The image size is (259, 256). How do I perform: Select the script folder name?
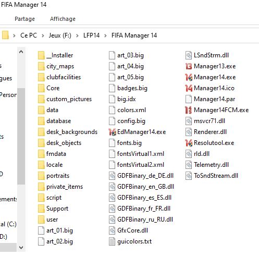[54, 198]
